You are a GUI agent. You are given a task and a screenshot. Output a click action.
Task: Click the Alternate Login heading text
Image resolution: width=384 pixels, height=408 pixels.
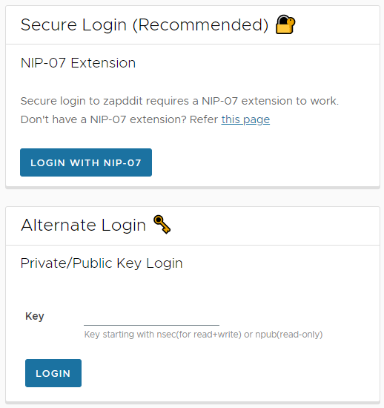[x=83, y=225]
